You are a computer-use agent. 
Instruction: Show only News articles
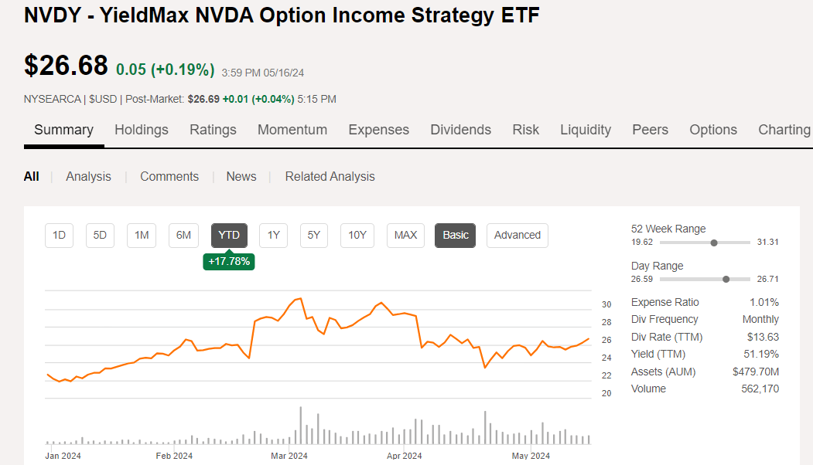241,176
